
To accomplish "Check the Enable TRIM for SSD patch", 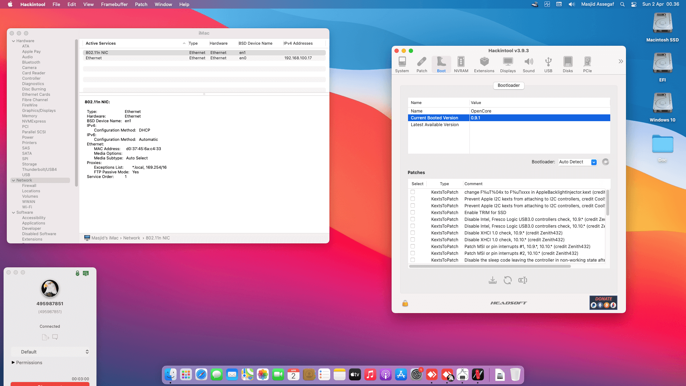I will 413,213.
